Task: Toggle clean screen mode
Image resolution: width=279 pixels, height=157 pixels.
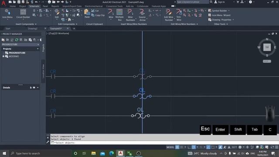Action: click(x=272, y=147)
